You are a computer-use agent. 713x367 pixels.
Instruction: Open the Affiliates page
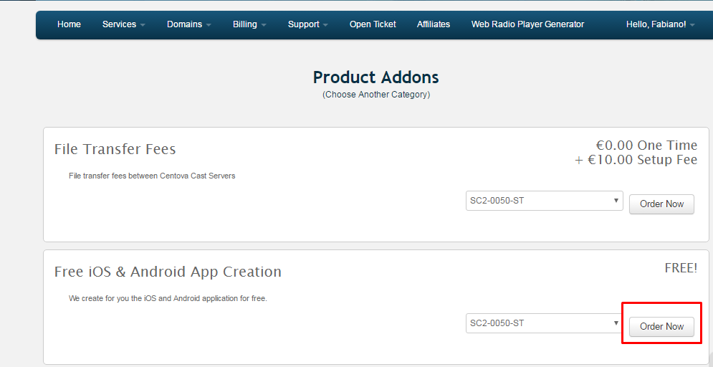434,24
